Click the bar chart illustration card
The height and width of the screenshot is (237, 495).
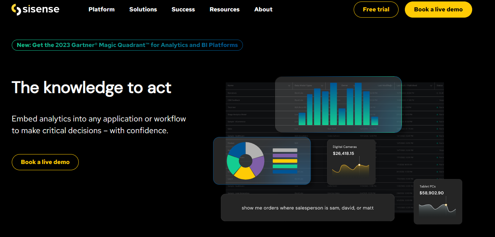click(x=338, y=104)
